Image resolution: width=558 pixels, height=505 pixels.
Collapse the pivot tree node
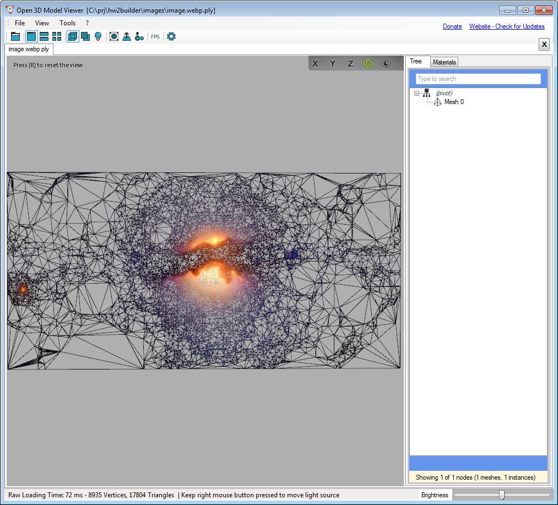pyautogui.click(x=417, y=94)
